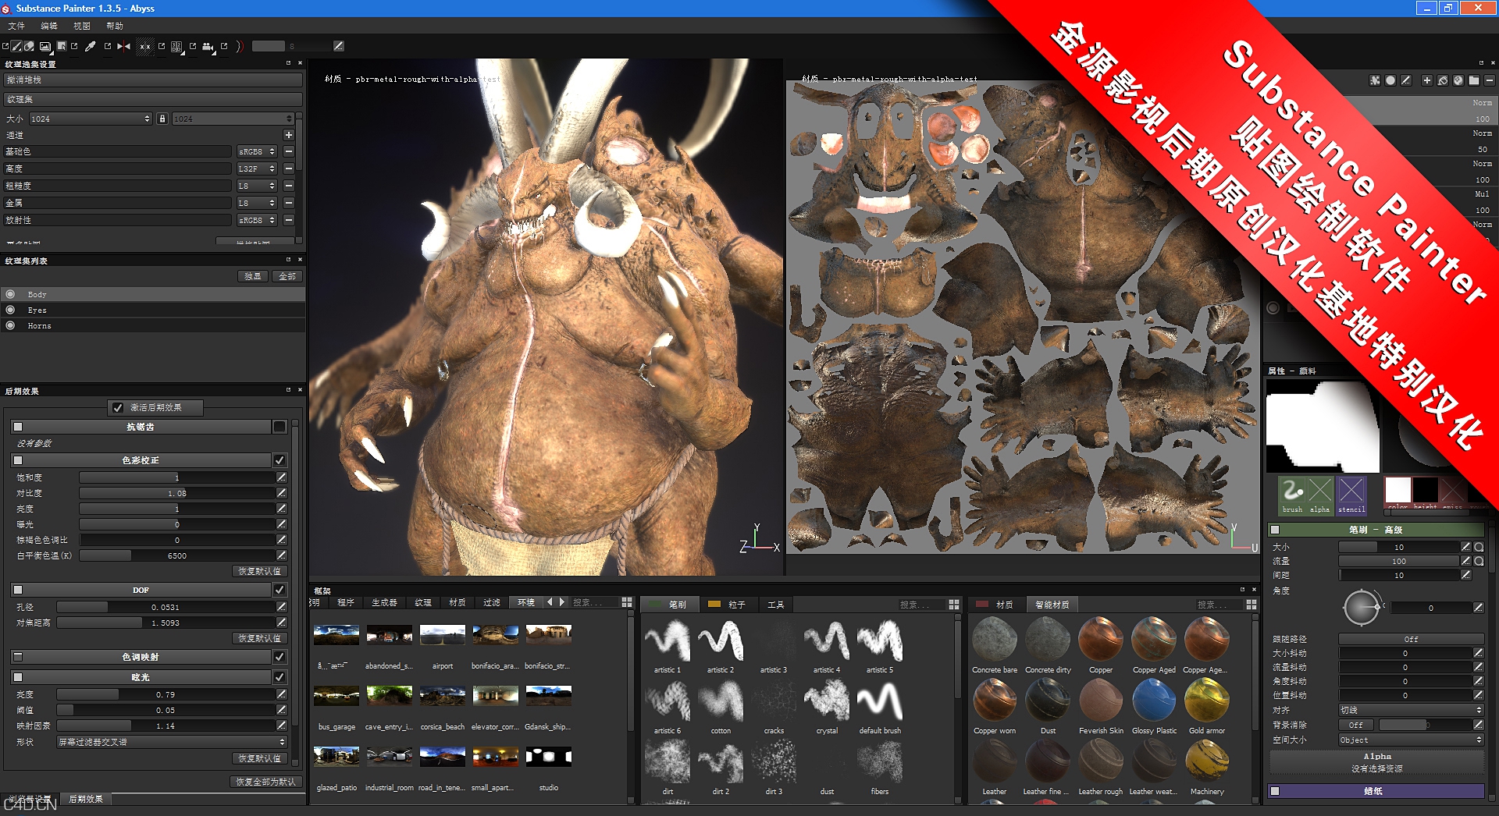Screen dimensions: 1499x816
Task: Toggle the symmetry painting icon in the toolbar
Action: (x=123, y=47)
